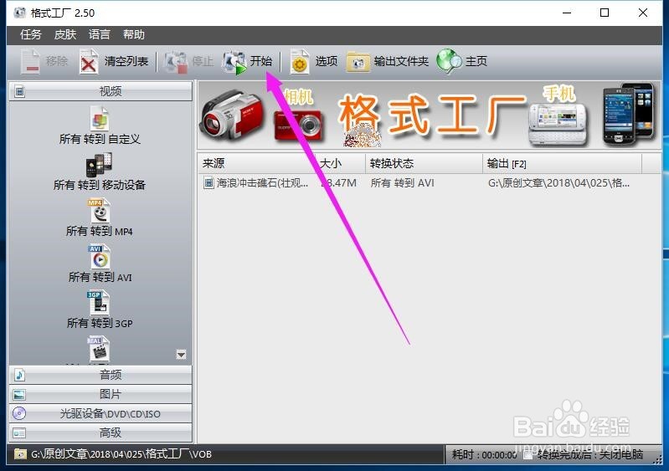Click the video list scroll-down arrow

(x=182, y=355)
